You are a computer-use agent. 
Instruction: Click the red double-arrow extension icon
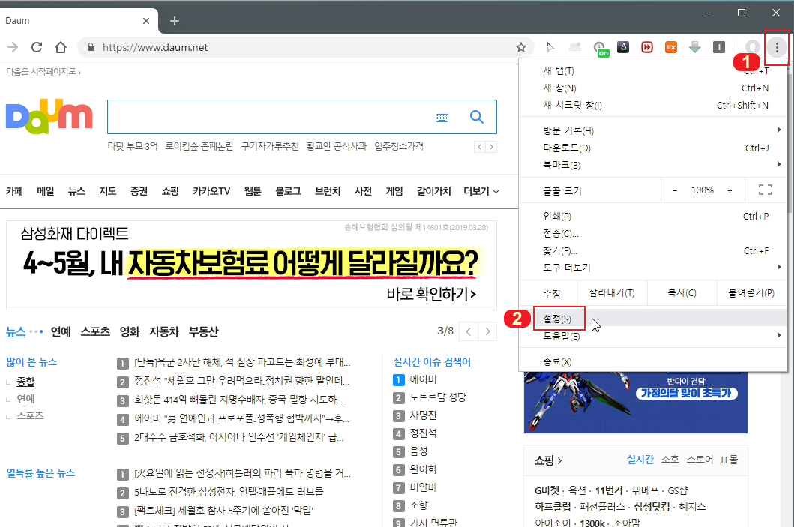point(646,47)
